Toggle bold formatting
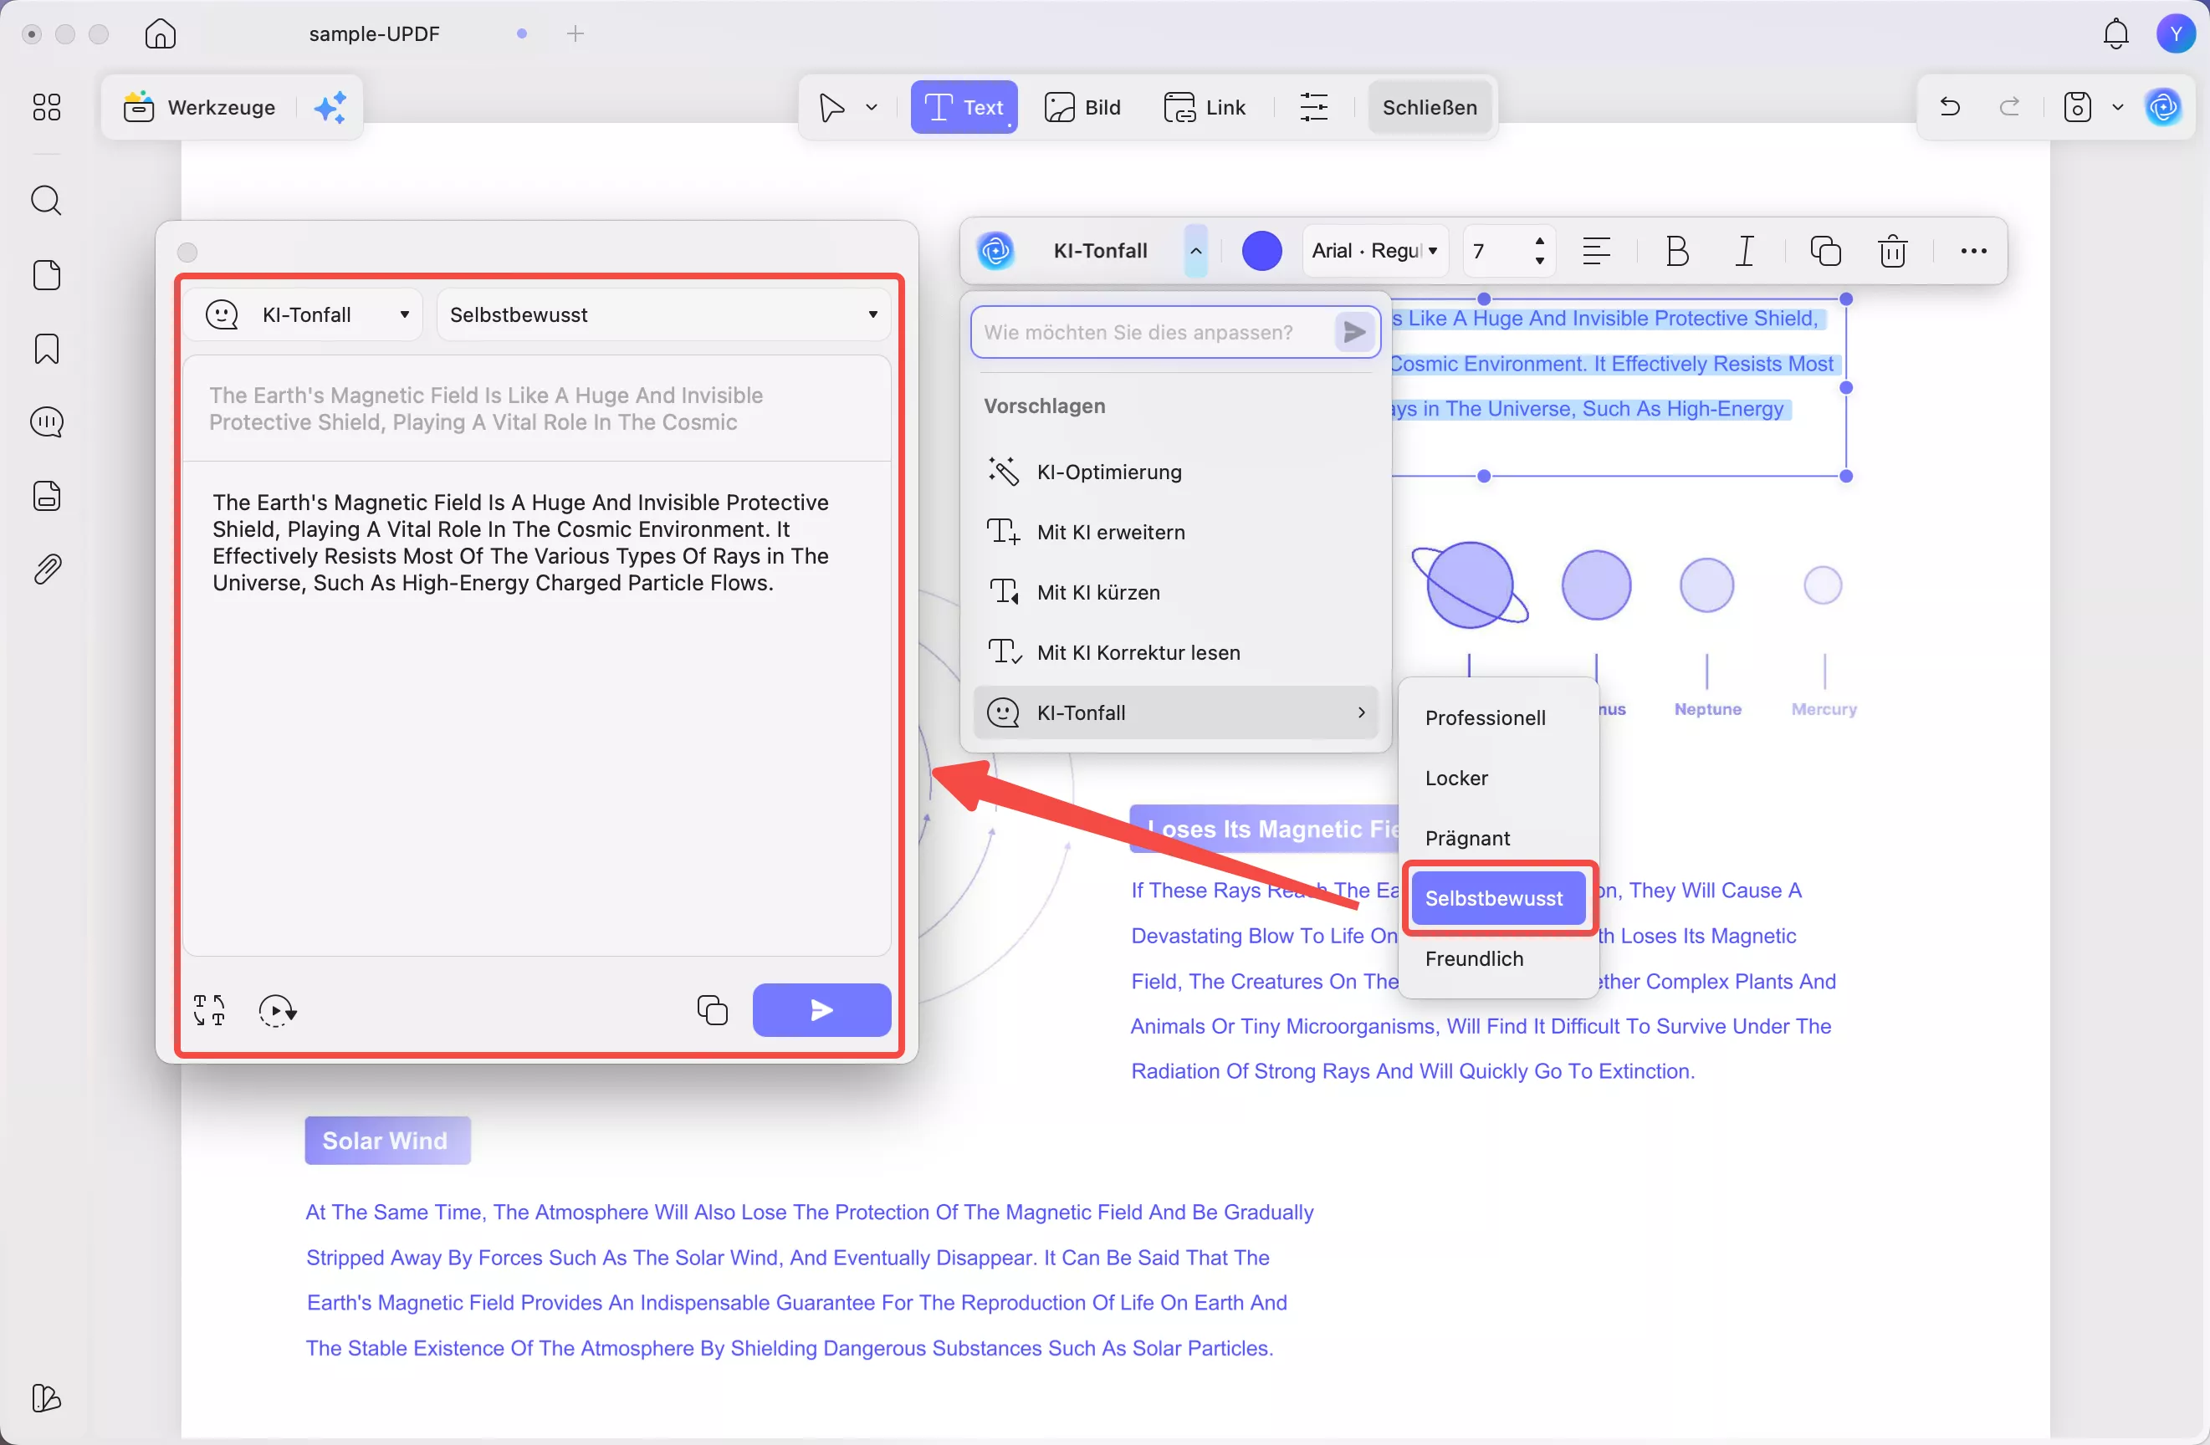The width and height of the screenshot is (2210, 1445). [x=1676, y=252]
